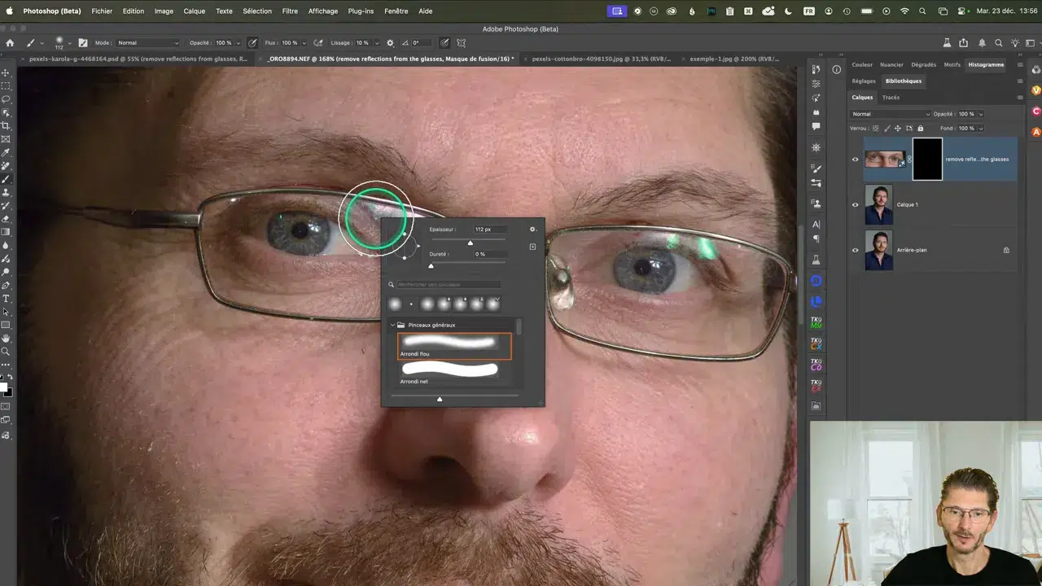Select the Lasso tool
The width and height of the screenshot is (1042, 586).
pyautogui.click(x=6, y=99)
